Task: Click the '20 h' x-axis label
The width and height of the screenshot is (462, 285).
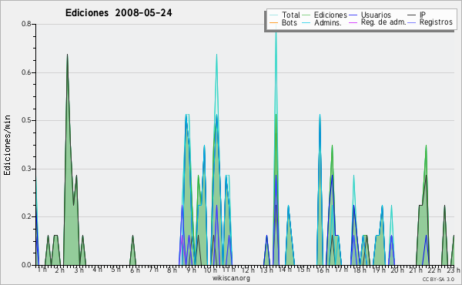Action: (x=398, y=270)
